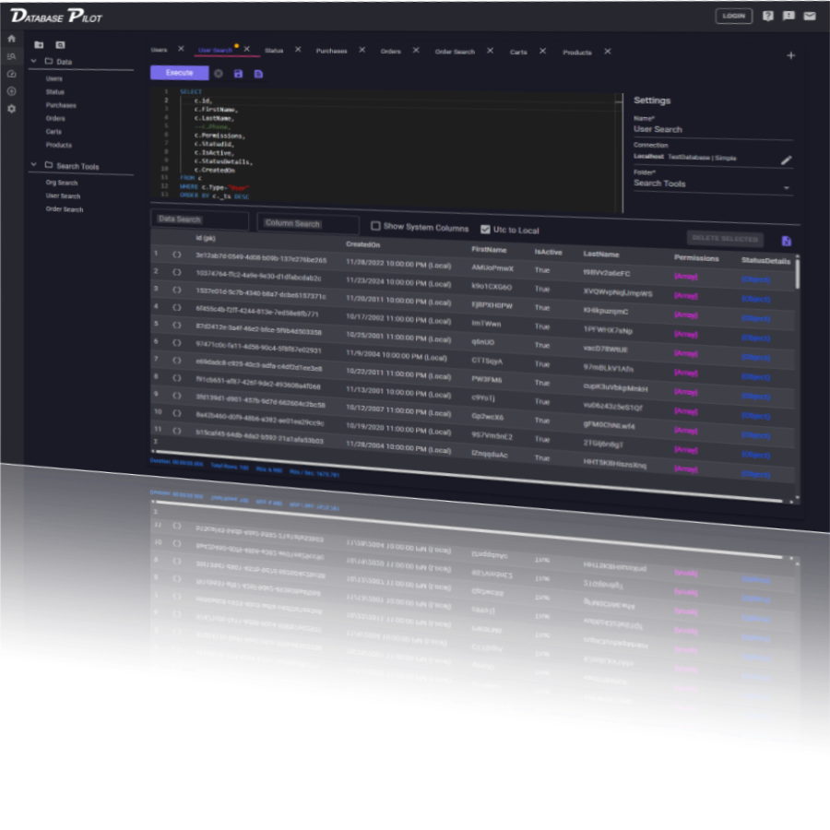View JSON braces icon for row 5

(x=177, y=325)
